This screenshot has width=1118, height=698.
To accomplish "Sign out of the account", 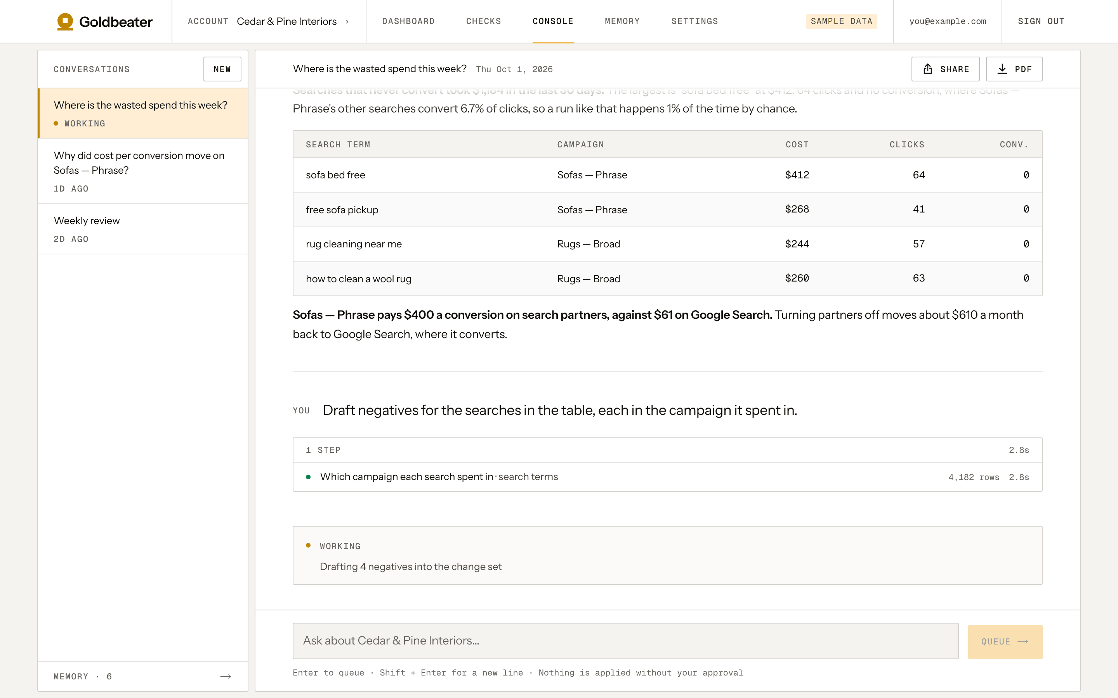I will coord(1041,21).
